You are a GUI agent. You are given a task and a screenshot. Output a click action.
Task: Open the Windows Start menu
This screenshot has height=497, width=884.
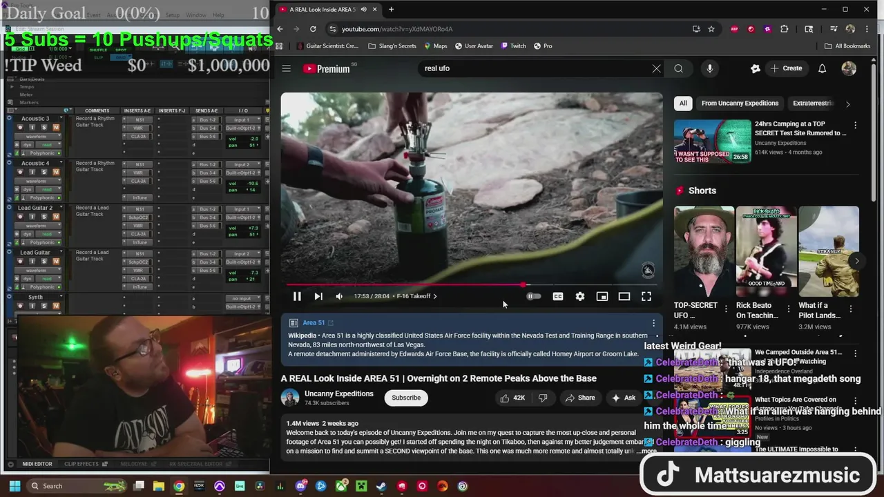click(14, 486)
